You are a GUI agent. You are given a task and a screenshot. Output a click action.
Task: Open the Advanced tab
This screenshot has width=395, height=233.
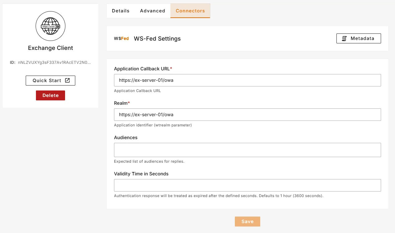point(152,11)
